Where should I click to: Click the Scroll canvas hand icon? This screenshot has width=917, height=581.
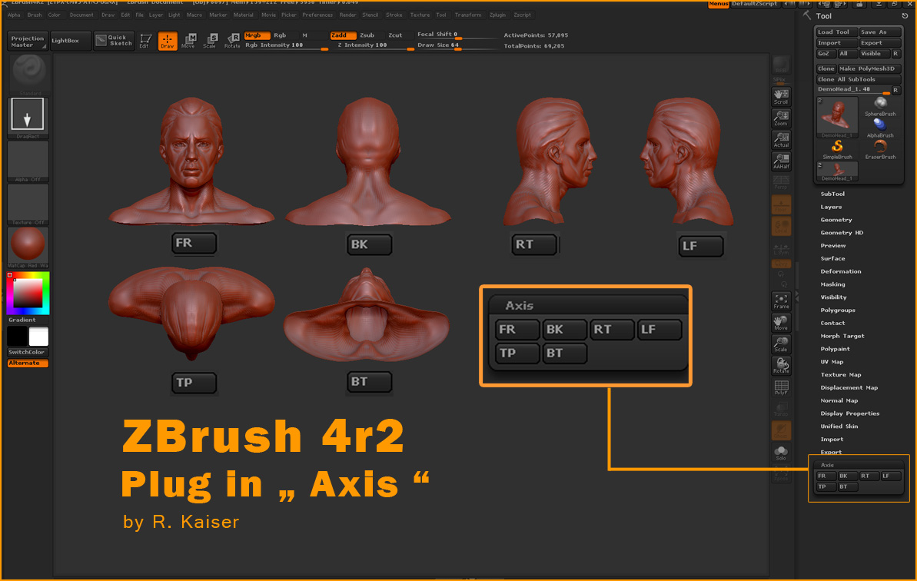point(781,96)
